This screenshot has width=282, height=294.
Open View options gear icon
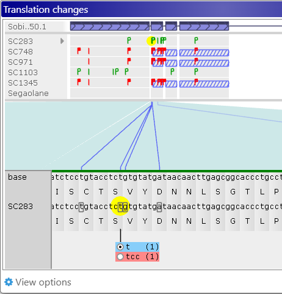click(9, 282)
